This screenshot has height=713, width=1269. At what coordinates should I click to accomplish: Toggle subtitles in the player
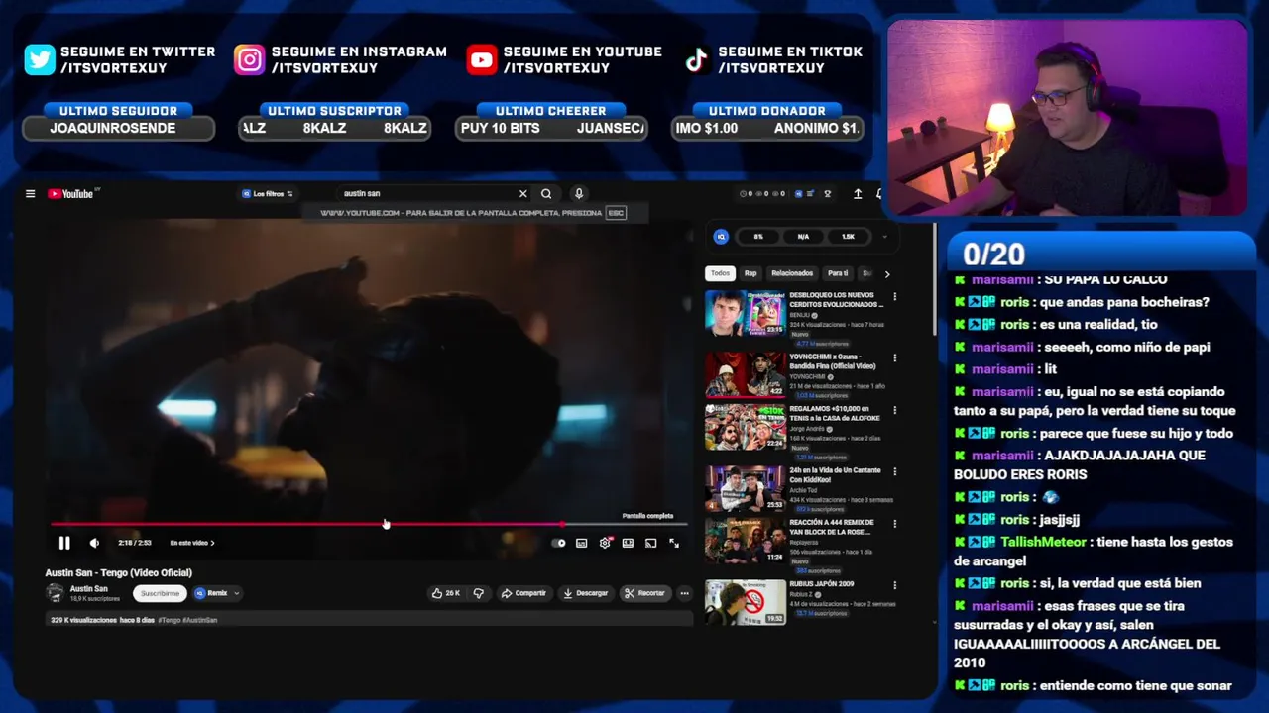coord(581,543)
